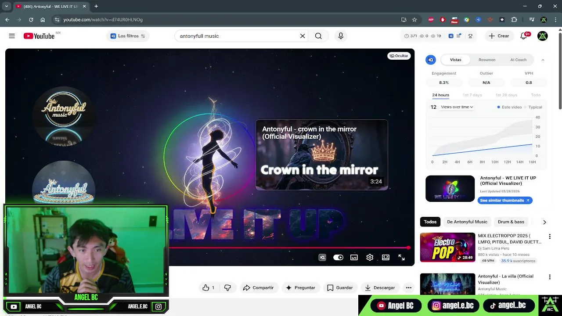Open the notifications bell
Screen dimensions: 562x316
coord(524,36)
